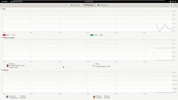178x100 pixels.
Task: Click the Resources tab gauge icon
Action: click(85, 5)
